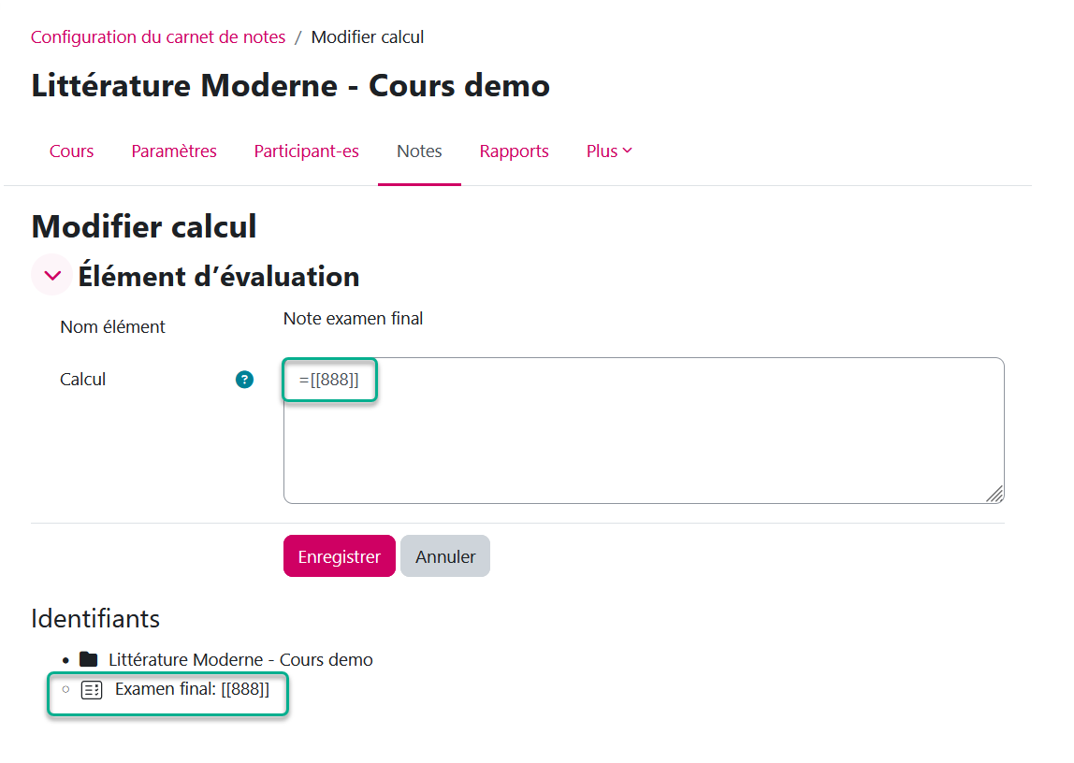Open the Rapports tab
The width and height of the screenshot is (1074, 763).
(515, 151)
